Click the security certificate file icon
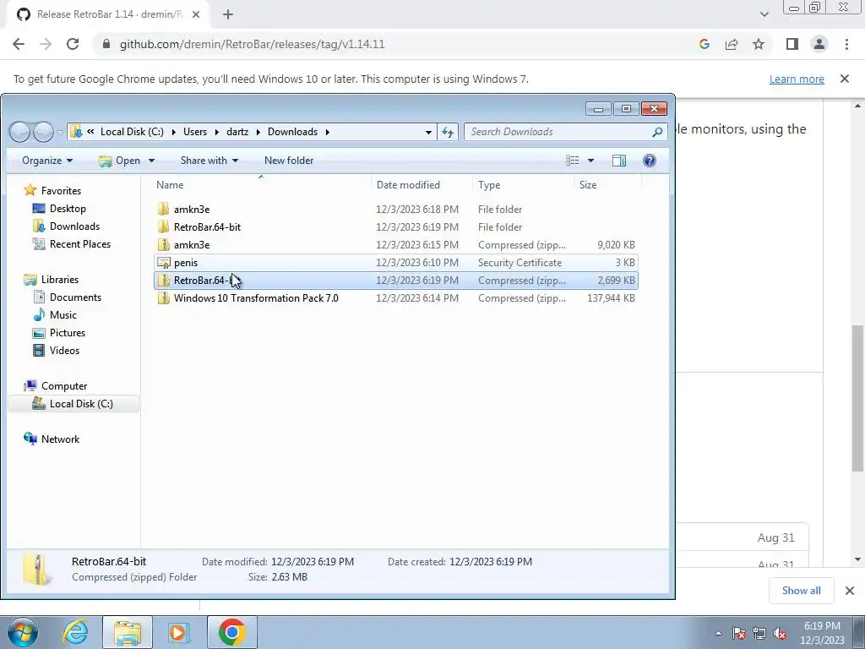The width and height of the screenshot is (865, 649). 163,263
